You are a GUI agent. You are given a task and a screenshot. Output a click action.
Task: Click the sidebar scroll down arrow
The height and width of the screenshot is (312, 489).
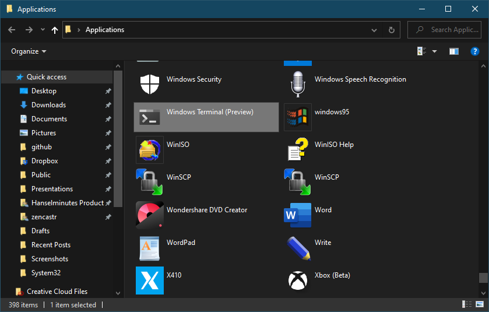click(x=118, y=293)
